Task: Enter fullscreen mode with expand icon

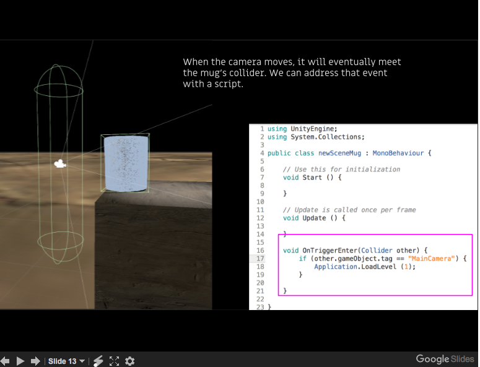Action: click(114, 361)
